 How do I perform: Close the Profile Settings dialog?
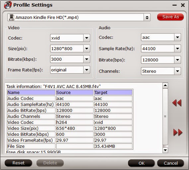pos(183,5)
